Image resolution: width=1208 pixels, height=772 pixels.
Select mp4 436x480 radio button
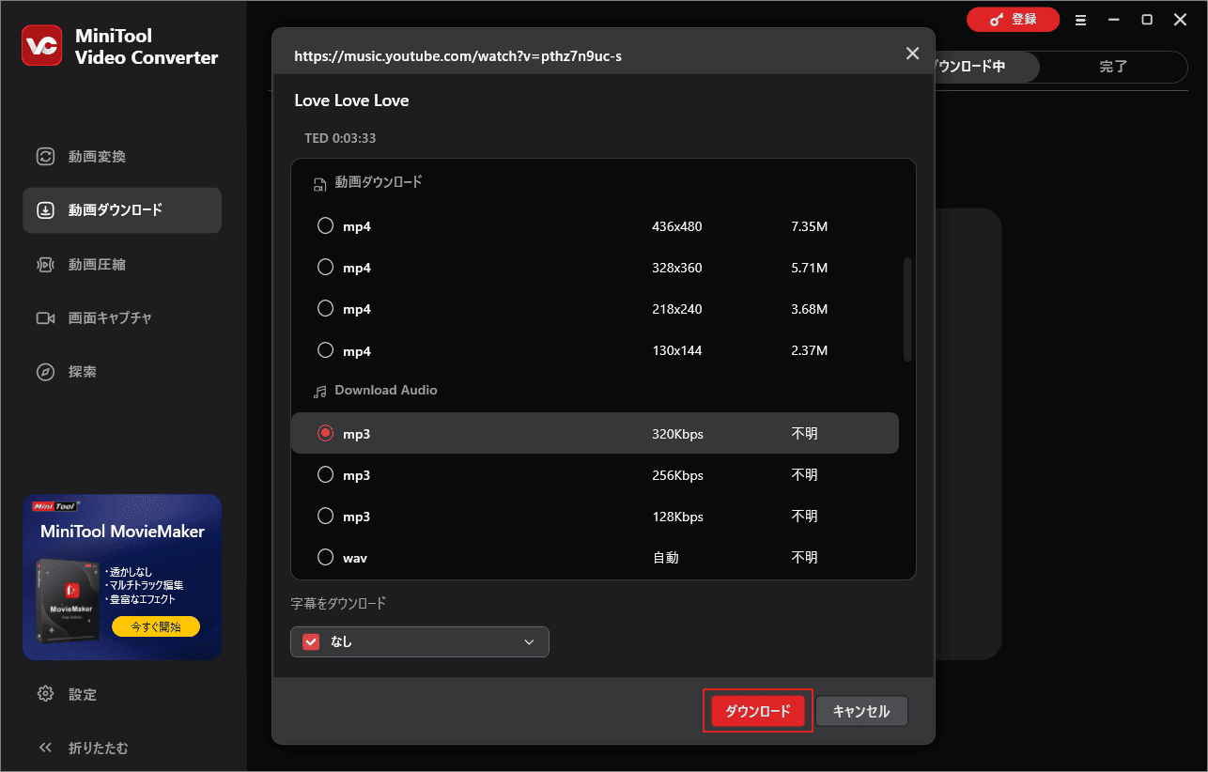tap(326, 226)
